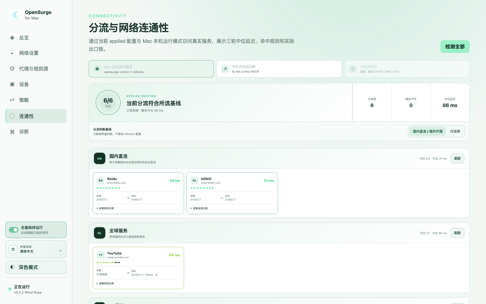Run 检测全部 check
Viewport: 486px width, 304px height.
click(455, 47)
